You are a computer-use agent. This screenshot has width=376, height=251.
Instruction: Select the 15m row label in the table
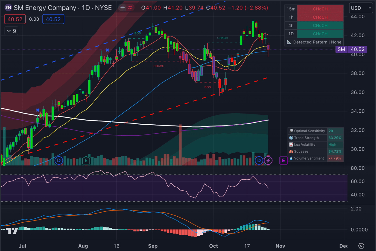click(291, 9)
